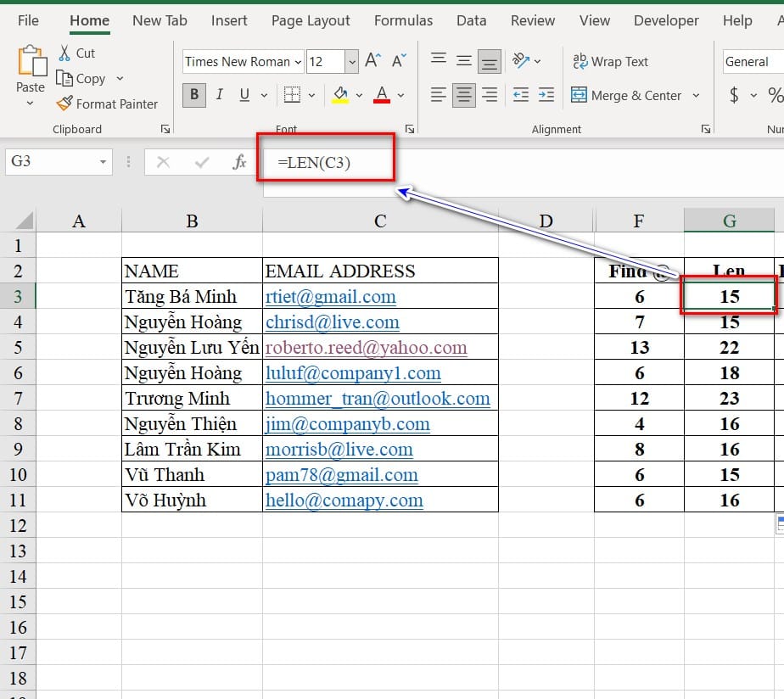Click the Cut scissors icon

tap(65, 53)
